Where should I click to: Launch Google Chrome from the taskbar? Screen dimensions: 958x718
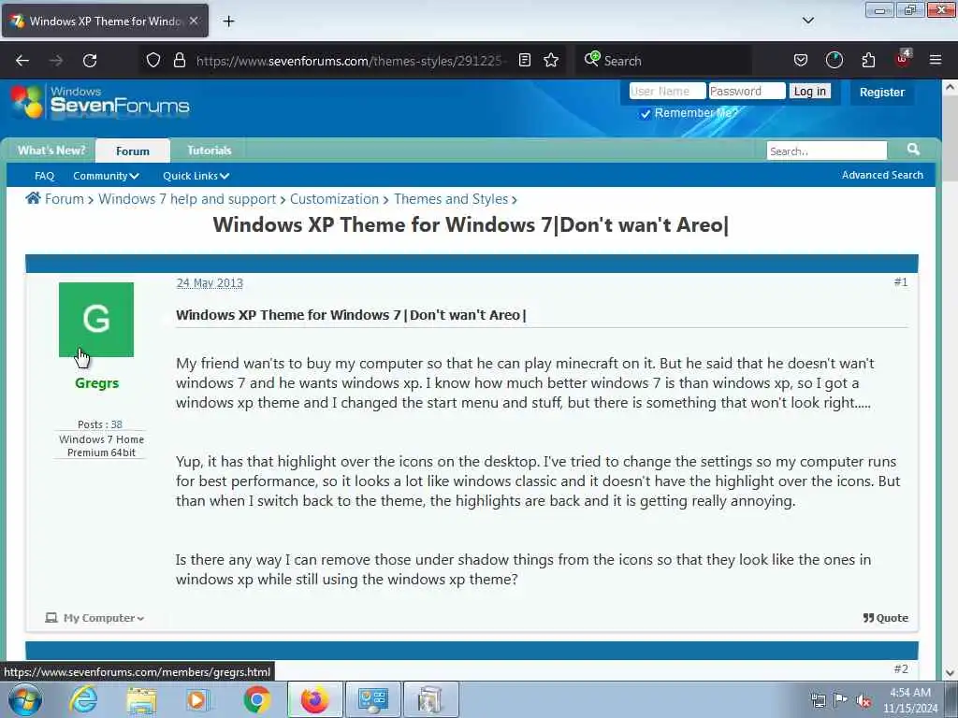pos(256,699)
